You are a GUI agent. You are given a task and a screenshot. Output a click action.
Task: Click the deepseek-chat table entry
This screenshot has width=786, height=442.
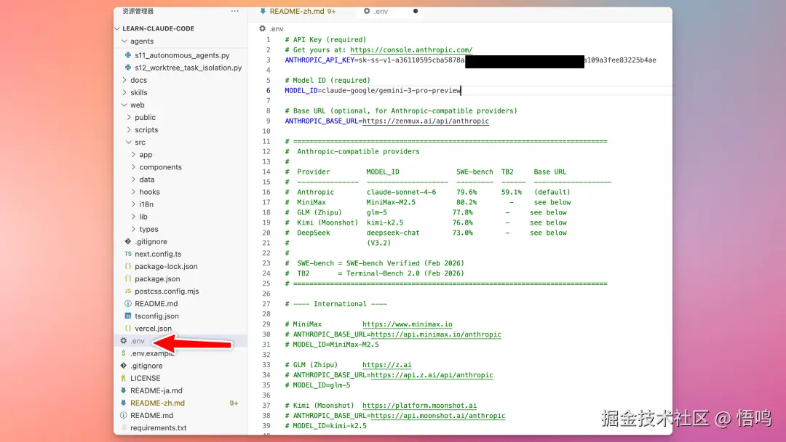point(392,233)
